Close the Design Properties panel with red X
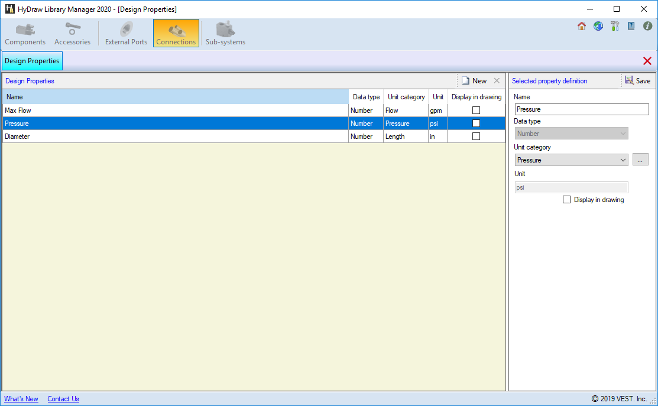The image size is (658, 406). pos(647,61)
